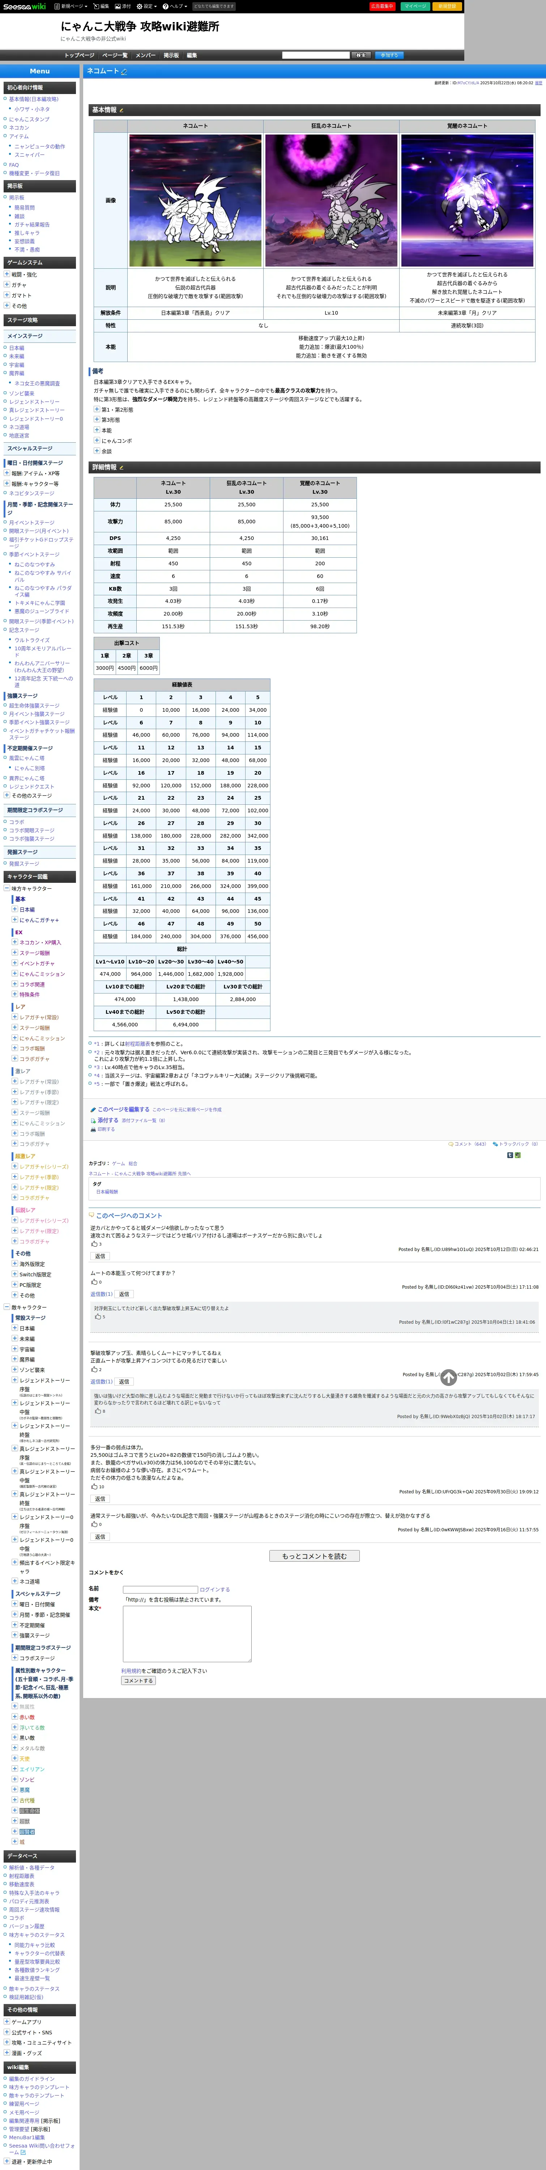Open ニャンピュータの動作 sidebar link
The height and width of the screenshot is (2170, 546).
point(40,146)
